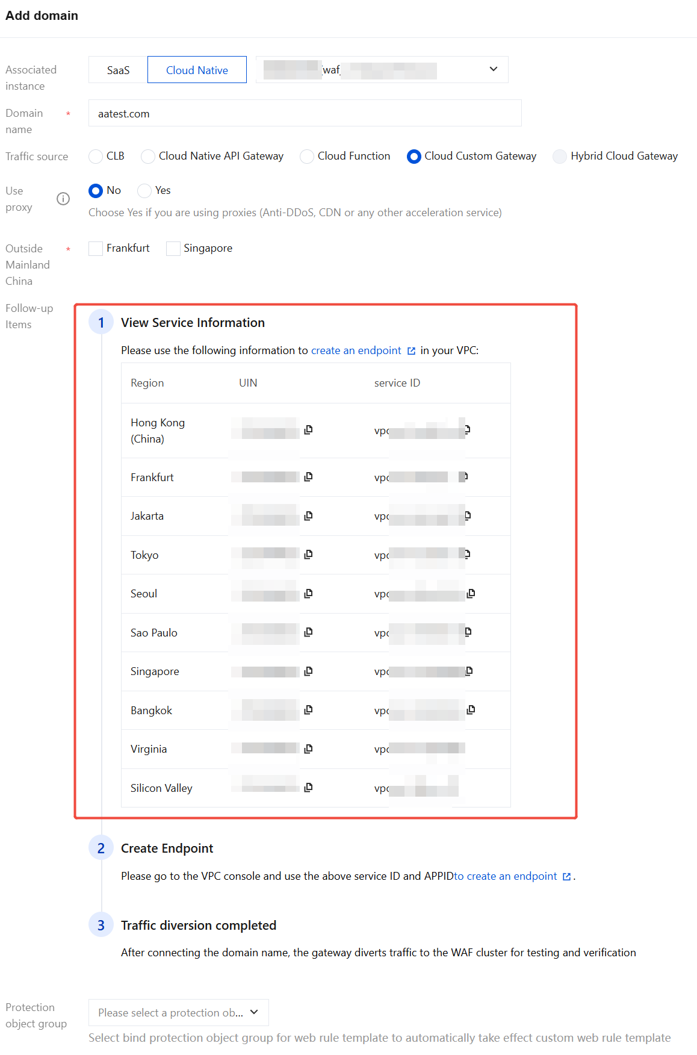Copy the Hong Kong service ID
This screenshot has width=697, height=1055.
[x=467, y=430]
